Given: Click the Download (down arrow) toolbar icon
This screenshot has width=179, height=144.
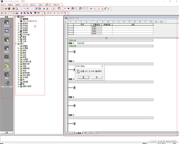Looking at the screenshot, I should (47, 9).
